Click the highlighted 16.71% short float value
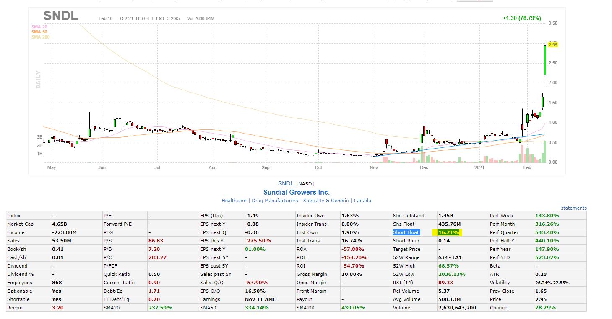This screenshot has height=319, width=612. 448,232
